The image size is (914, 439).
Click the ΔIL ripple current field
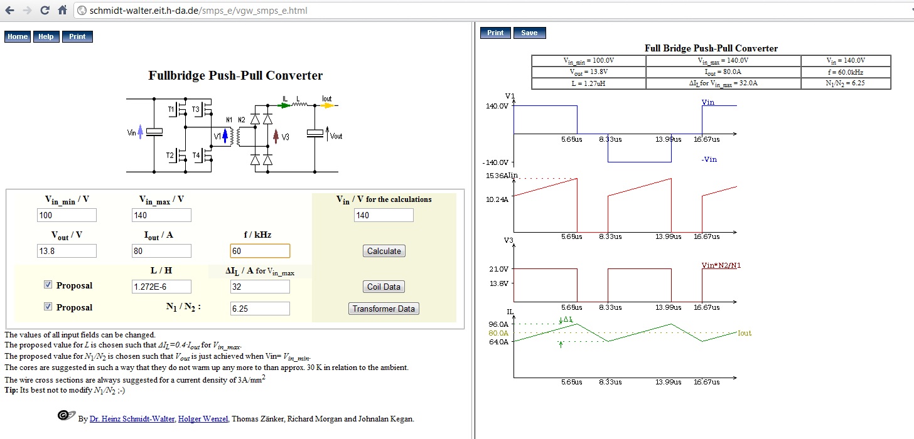coord(260,287)
